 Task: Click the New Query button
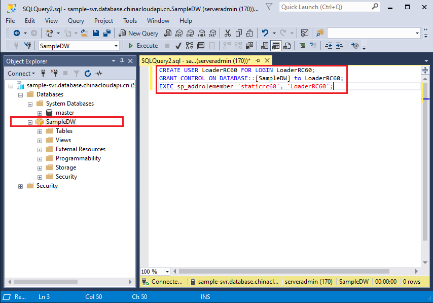(138, 33)
